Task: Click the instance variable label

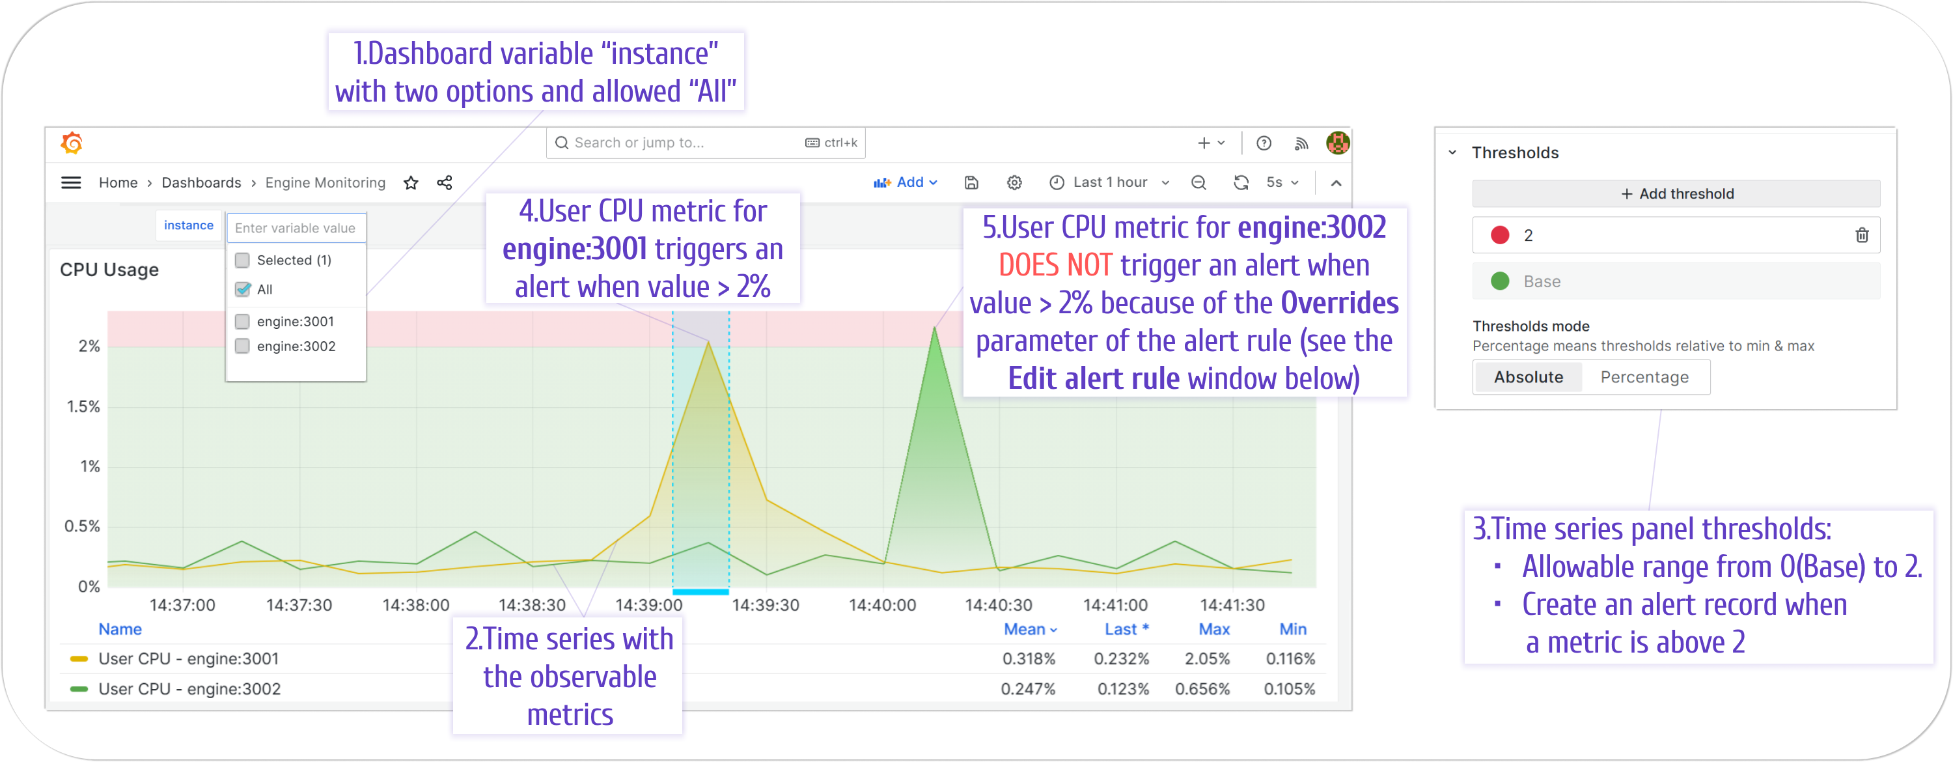Action: coord(188,225)
